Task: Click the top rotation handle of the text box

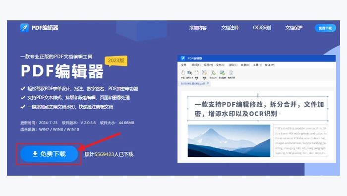Action: coord(258,95)
